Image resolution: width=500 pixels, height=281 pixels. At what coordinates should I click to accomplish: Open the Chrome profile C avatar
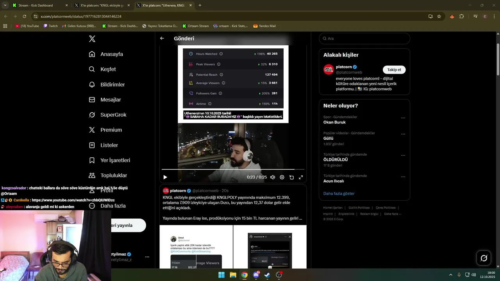click(x=485, y=16)
